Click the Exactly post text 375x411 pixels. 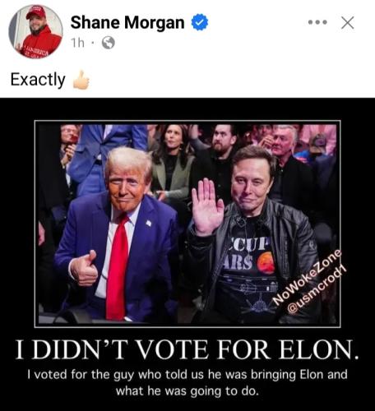[38, 80]
